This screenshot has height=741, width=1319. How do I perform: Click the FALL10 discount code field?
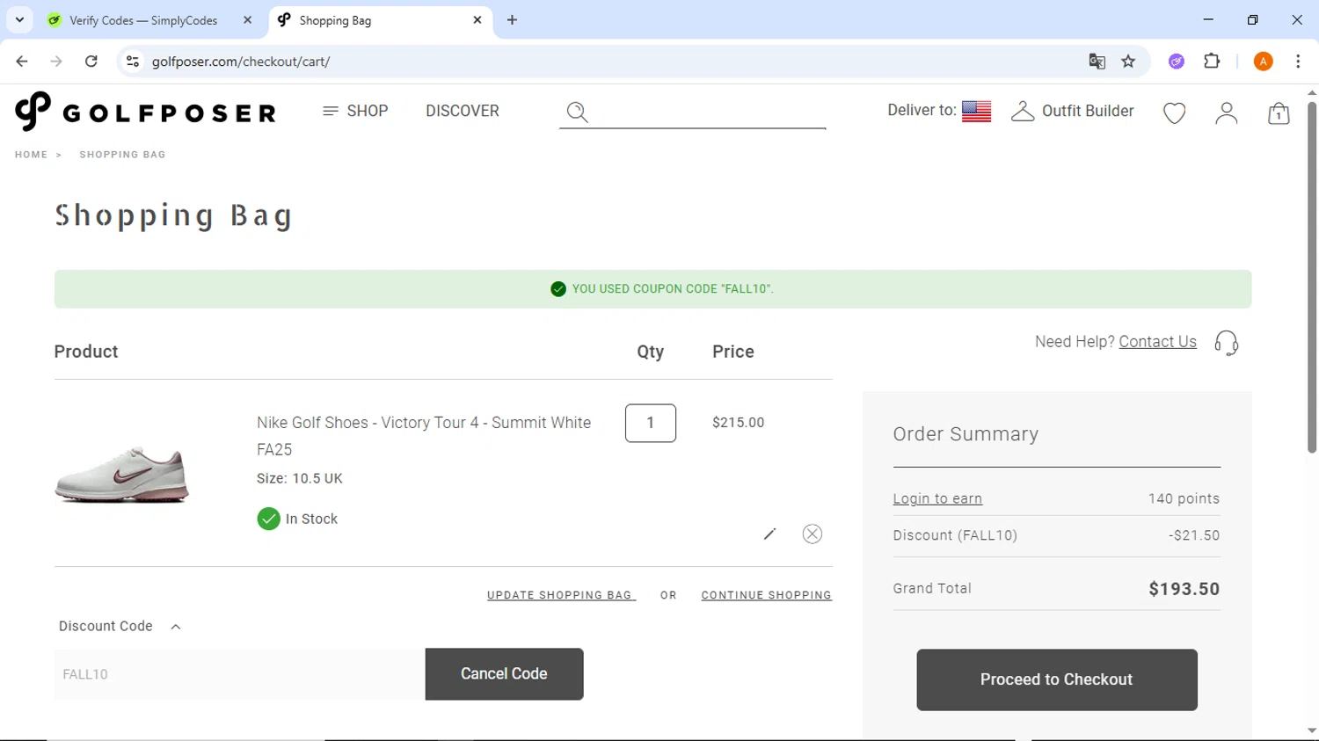(x=239, y=674)
